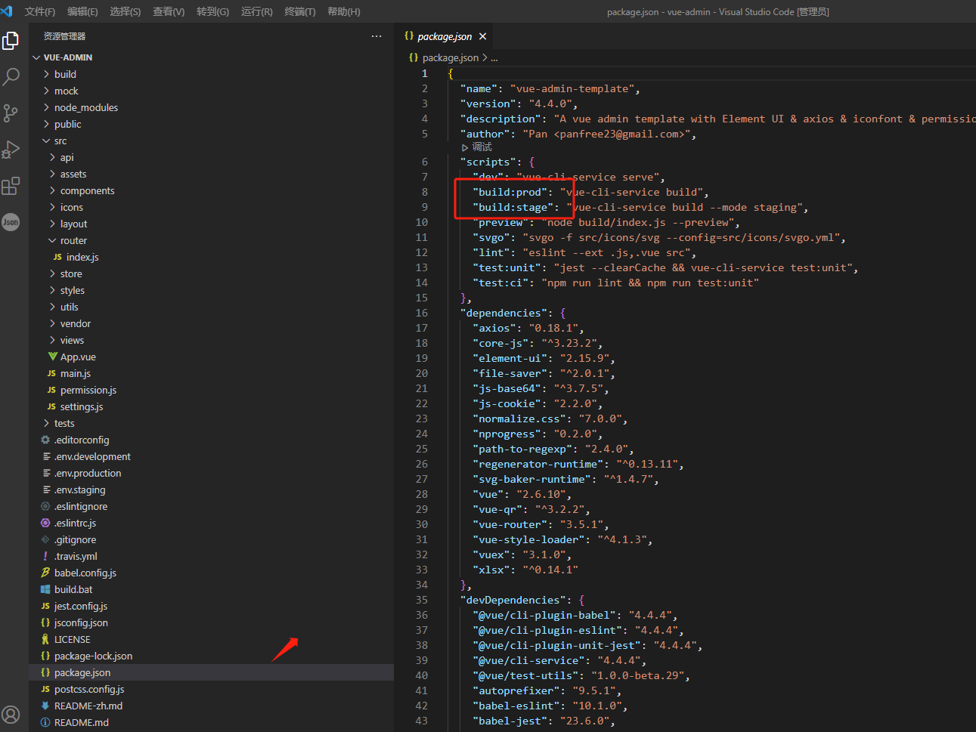Expand the store folder
Viewport: 976px width, 732px height.
click(212, 273)
